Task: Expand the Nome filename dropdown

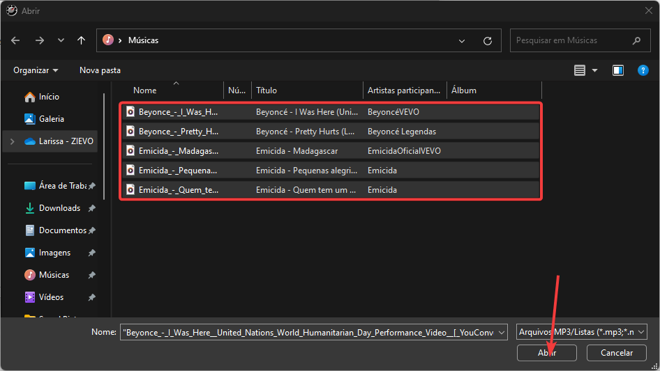Action: (502, 332)
